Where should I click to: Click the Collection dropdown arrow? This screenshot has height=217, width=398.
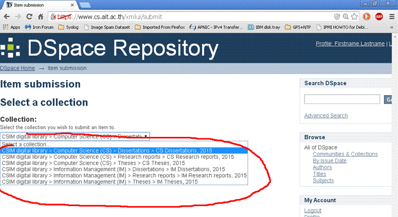146,136
